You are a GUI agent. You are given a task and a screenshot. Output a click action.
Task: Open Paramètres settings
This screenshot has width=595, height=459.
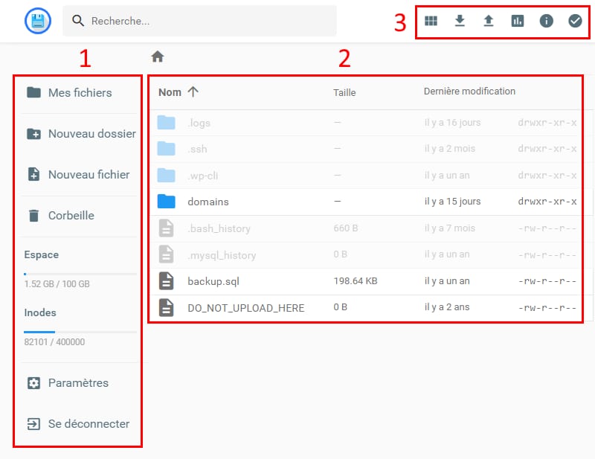click(78, 383)
